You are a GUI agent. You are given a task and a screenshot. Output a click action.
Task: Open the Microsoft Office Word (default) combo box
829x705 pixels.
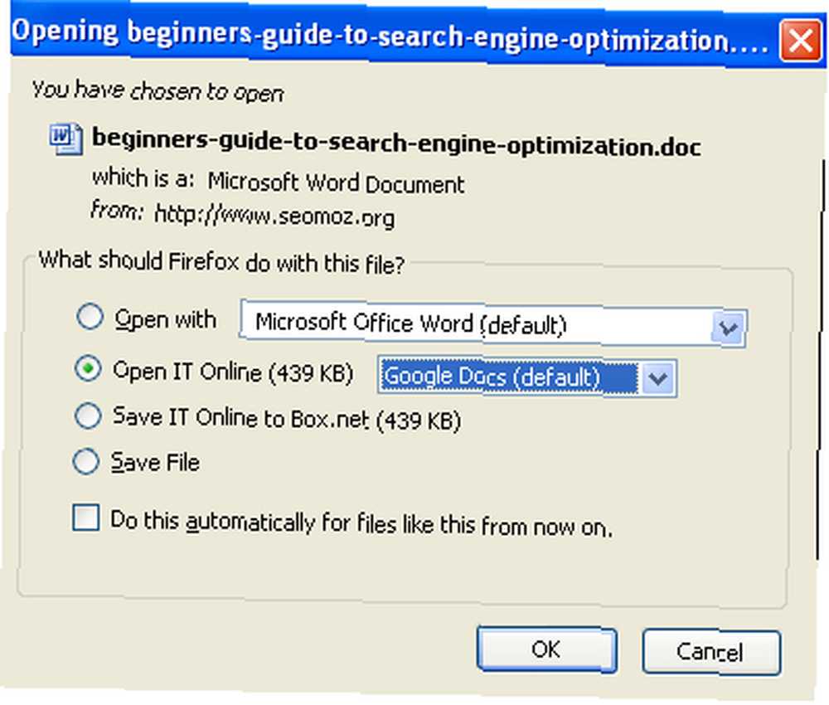tap(492, 324)
